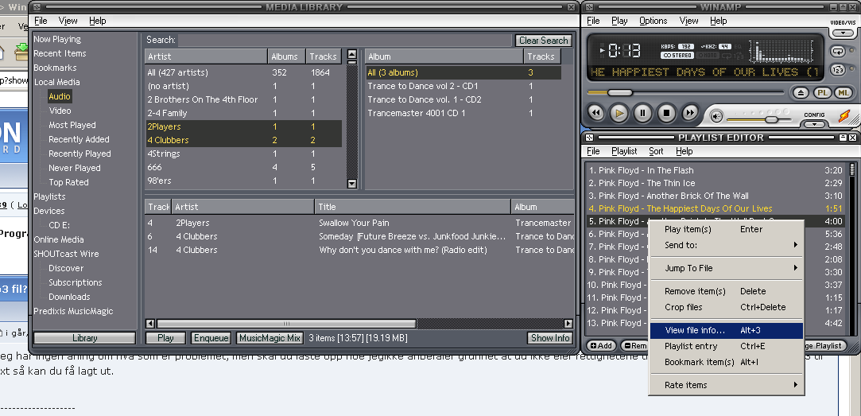Click the Library button at bottom
This screenshot has height=416, width=861.
point(84,338)
